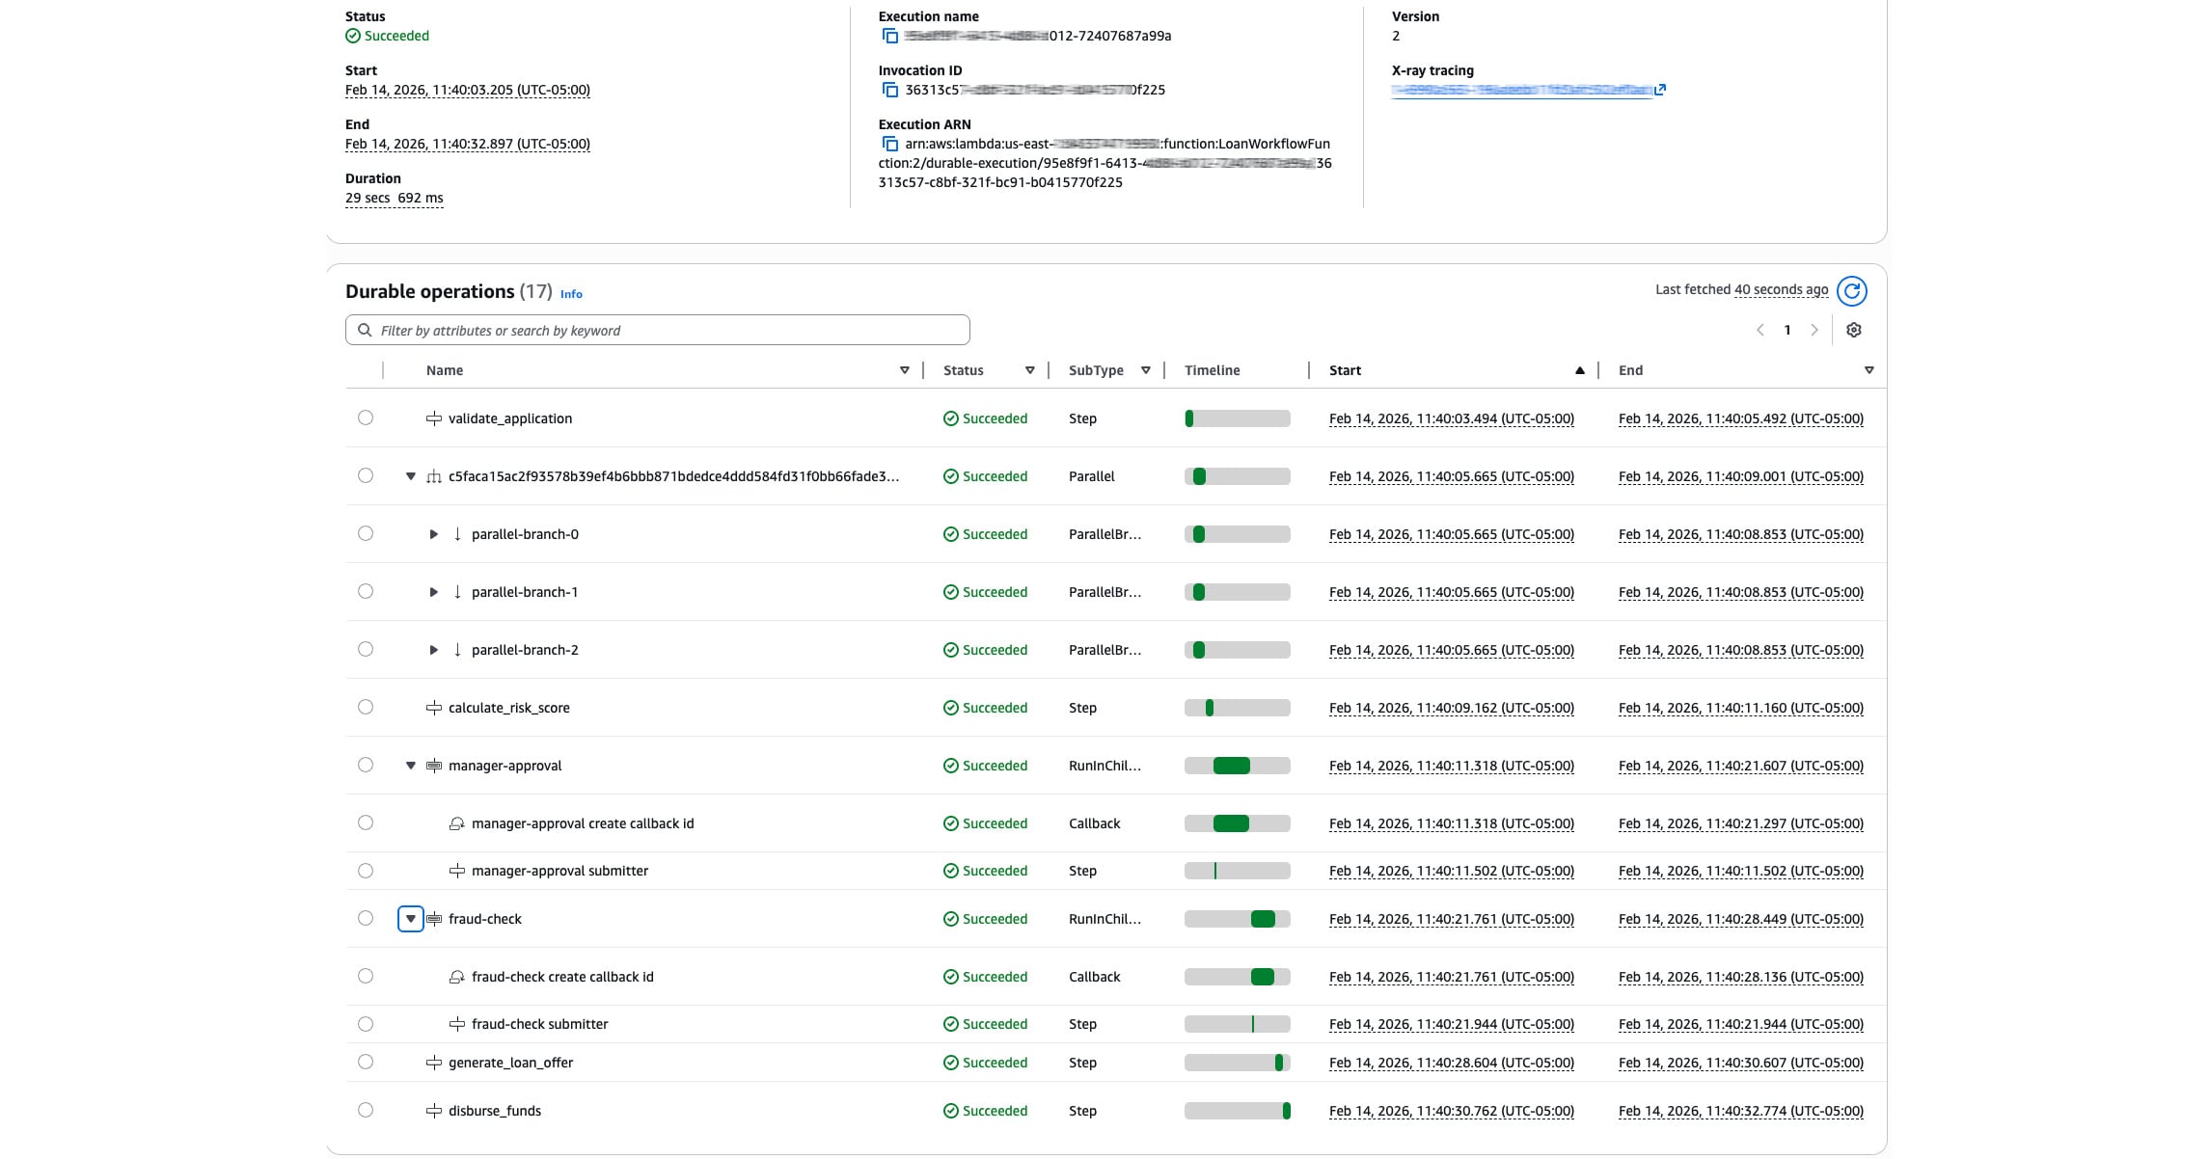
Task: Go to the next page of operations
Action: point(1815,329)
